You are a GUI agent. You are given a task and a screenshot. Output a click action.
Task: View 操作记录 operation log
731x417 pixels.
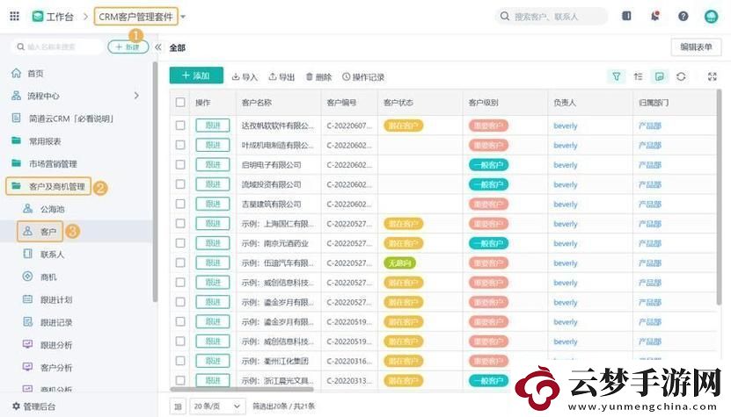point(363,76)
